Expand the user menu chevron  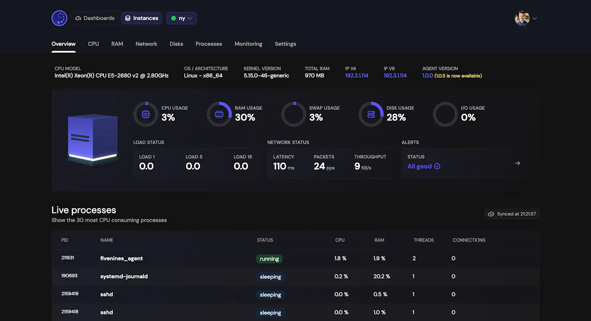[x=535, y=19]
